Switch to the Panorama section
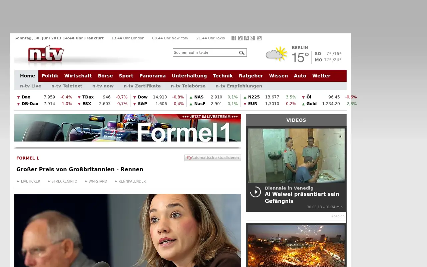427x267 pixels. click(152, 76)
